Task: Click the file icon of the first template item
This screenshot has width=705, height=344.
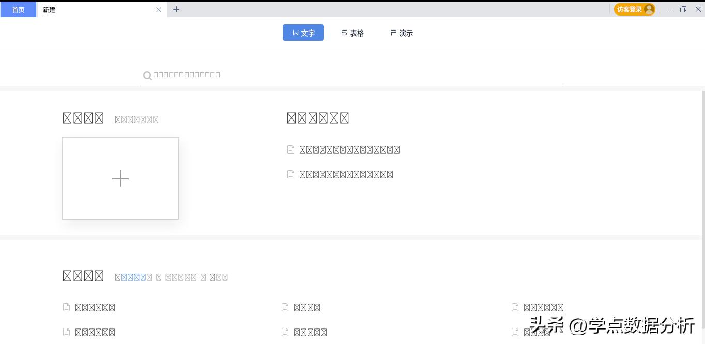Action: click(x=66, y=307)
